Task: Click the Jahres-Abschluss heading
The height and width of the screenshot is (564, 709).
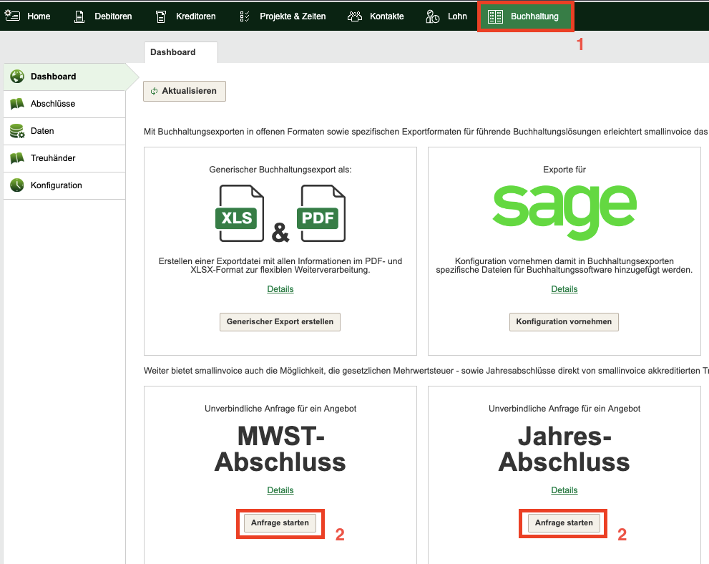Action: [564, 449]
